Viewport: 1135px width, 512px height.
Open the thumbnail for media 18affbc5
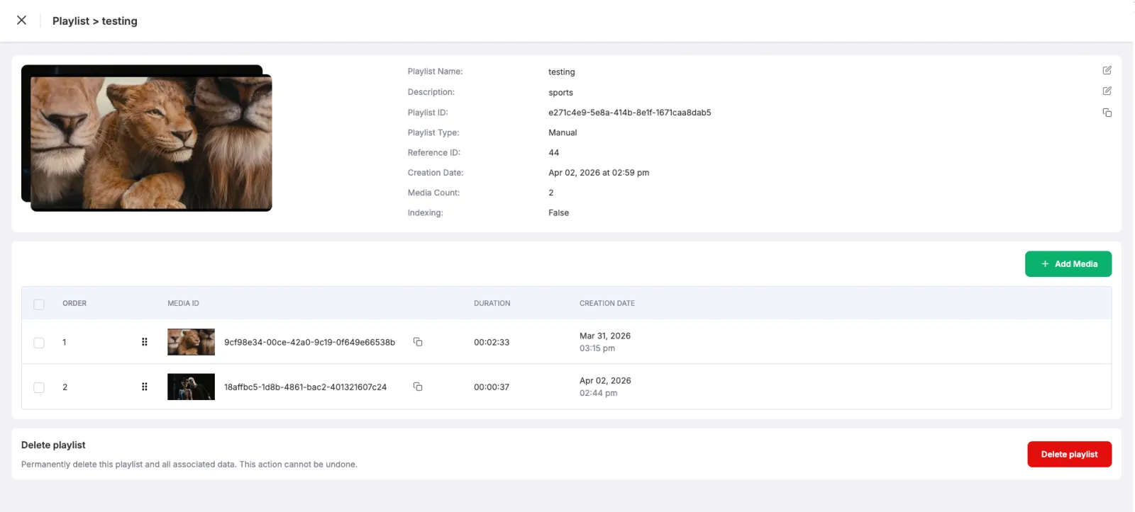pyautogui.click(x=191, y=387)
